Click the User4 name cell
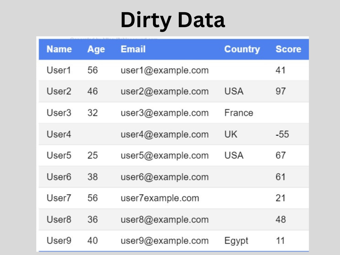This screenshot has width=340, height=255. (x=59, y=134)
